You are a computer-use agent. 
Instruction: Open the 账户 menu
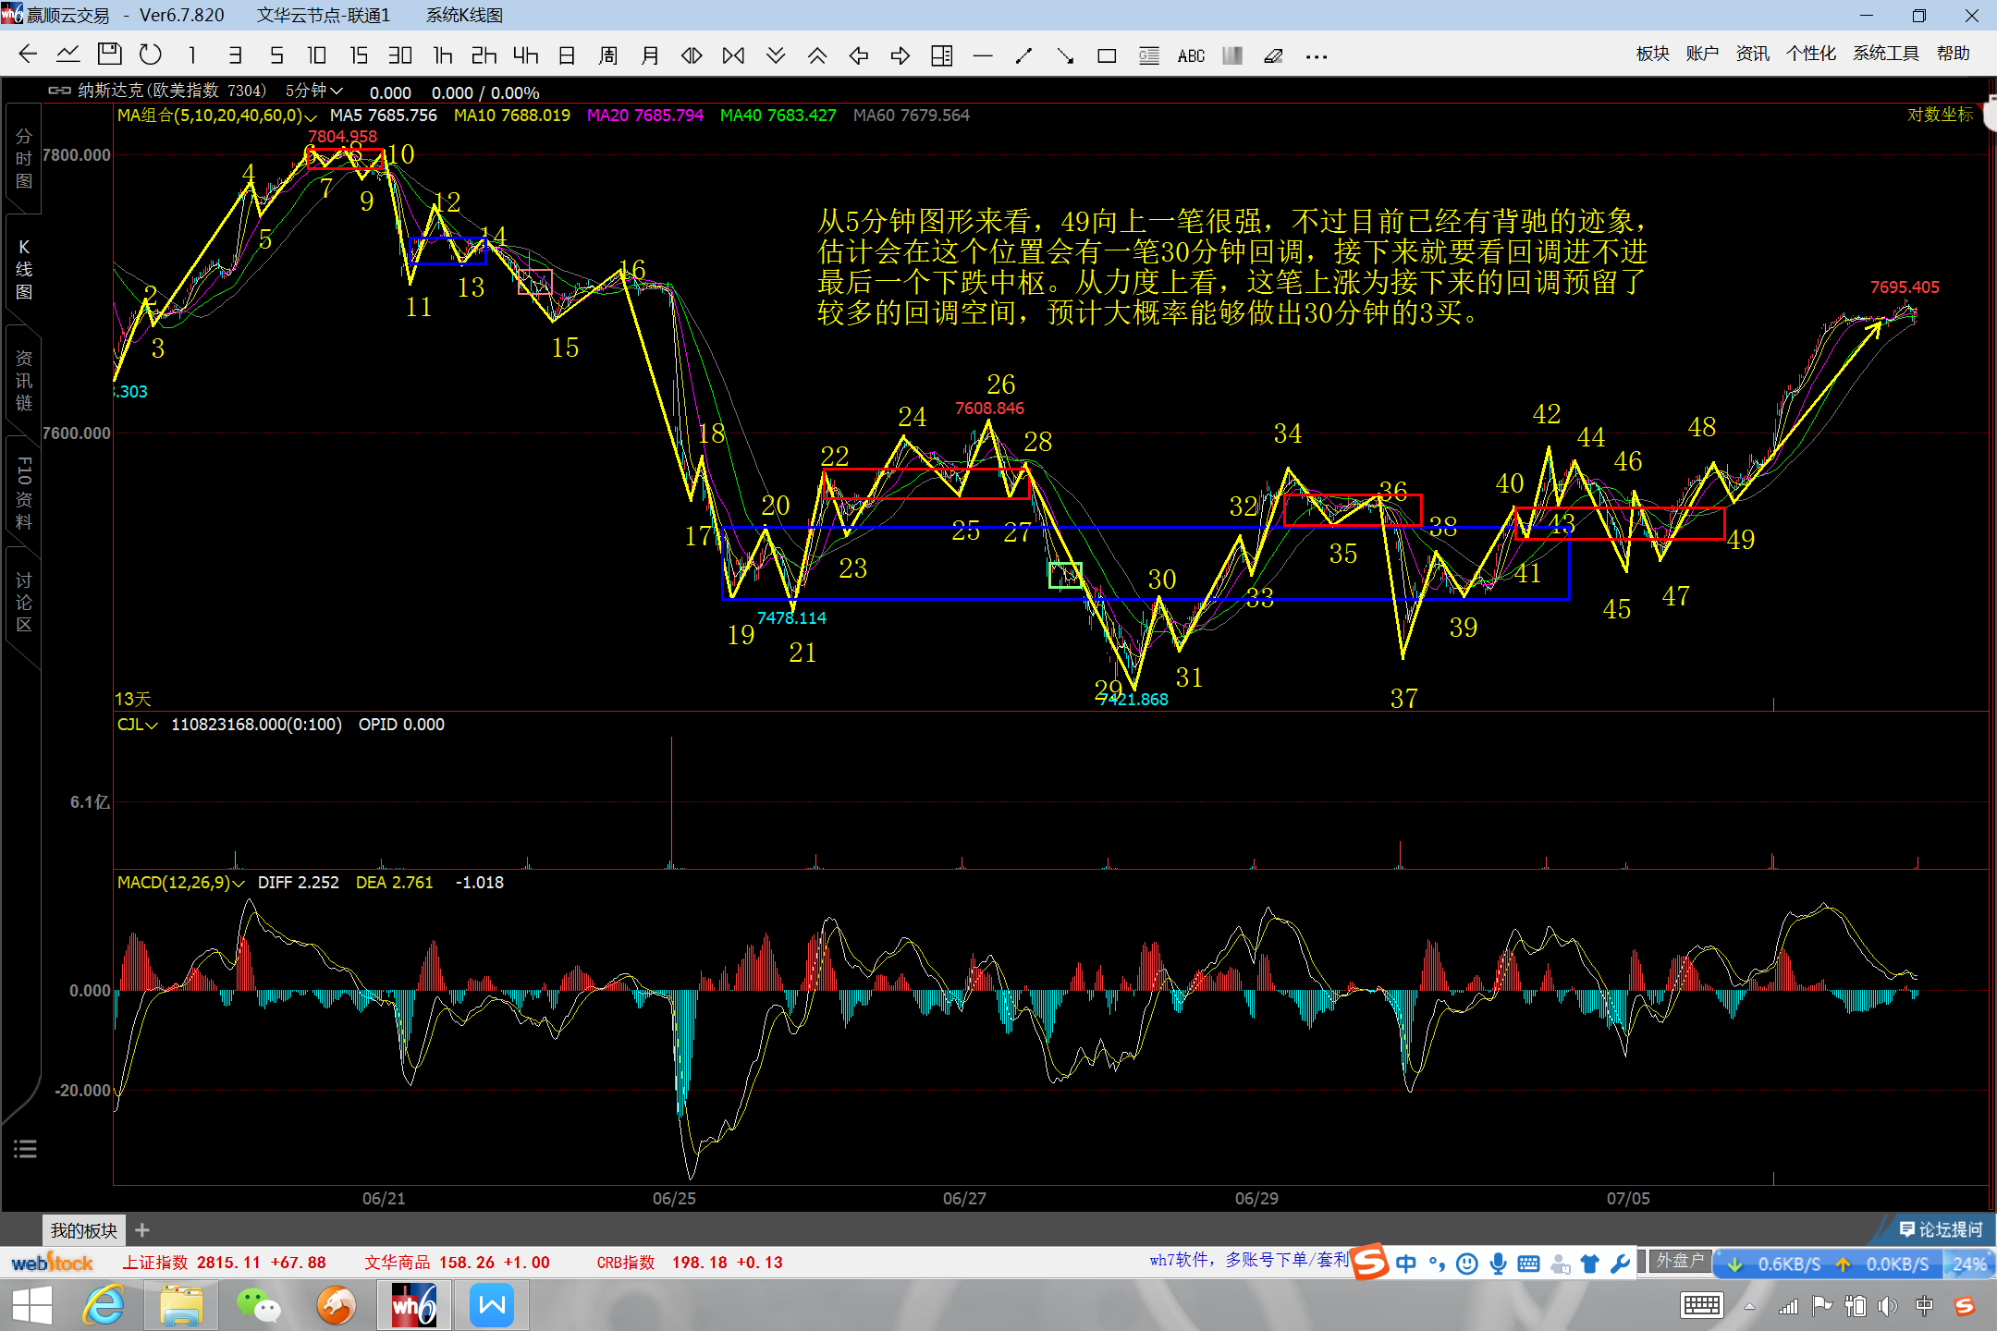[1702, 54]
